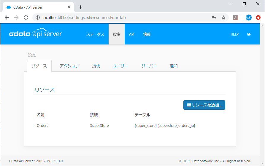Click the copyright CData Software text
The width and height of the screenshot is (265, 166).
(215, 161)
